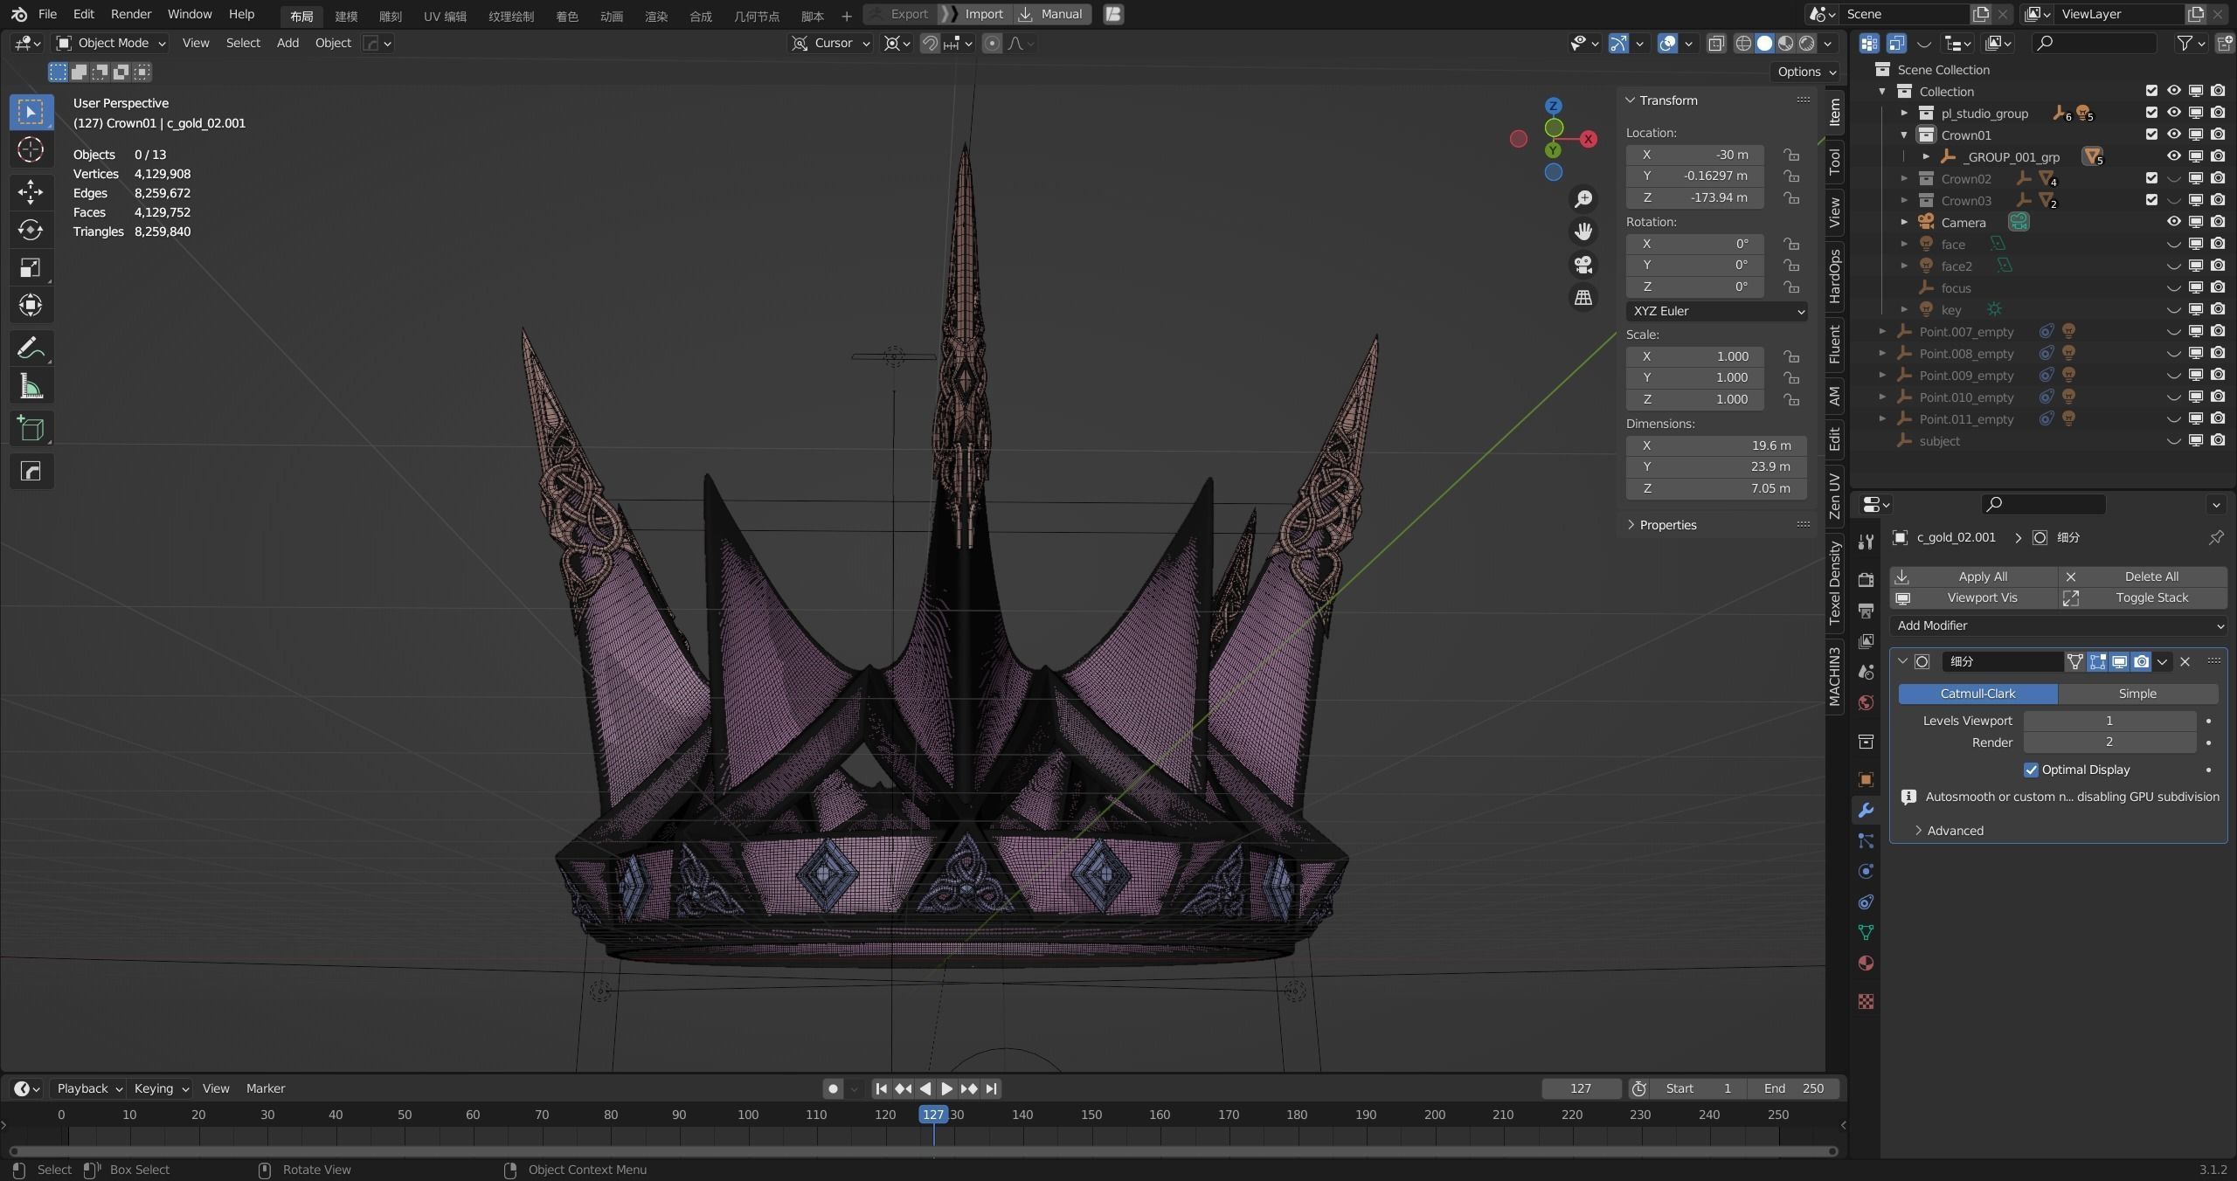
Task: Adjust Levels Viewport value field
Action: click(x=2109, y=721)
